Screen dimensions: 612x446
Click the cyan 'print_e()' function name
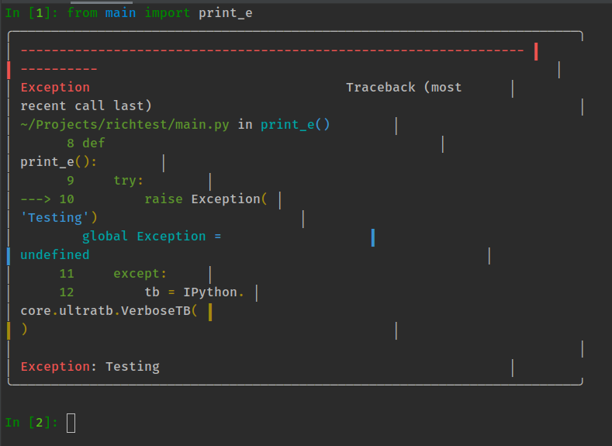coord(296,125)
